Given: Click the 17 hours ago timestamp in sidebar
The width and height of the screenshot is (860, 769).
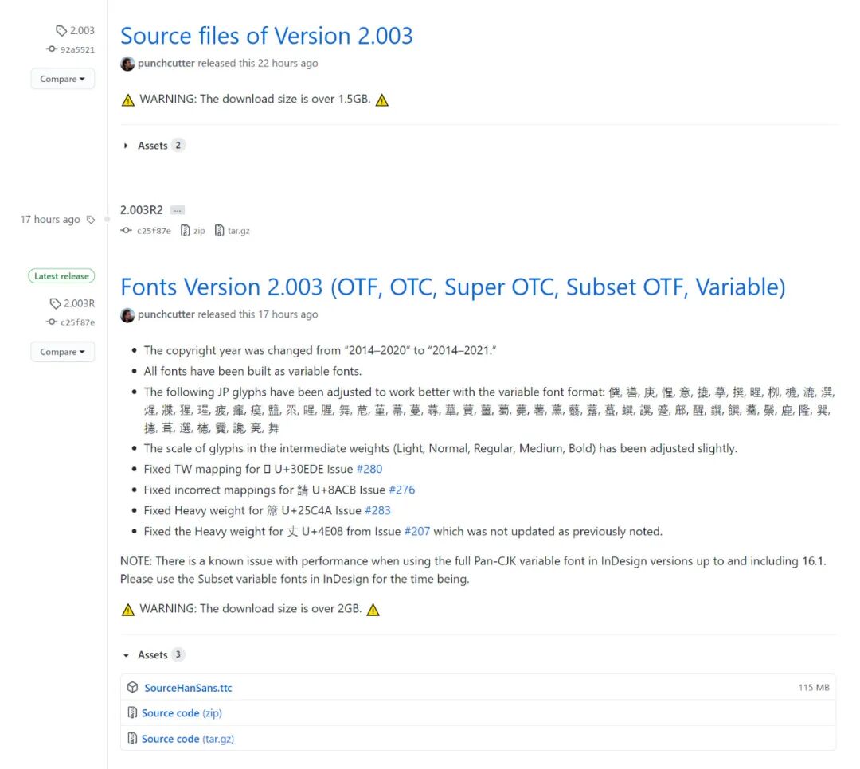Looking at the screenshot, I should pyautogui.click(x=50, y=220).
